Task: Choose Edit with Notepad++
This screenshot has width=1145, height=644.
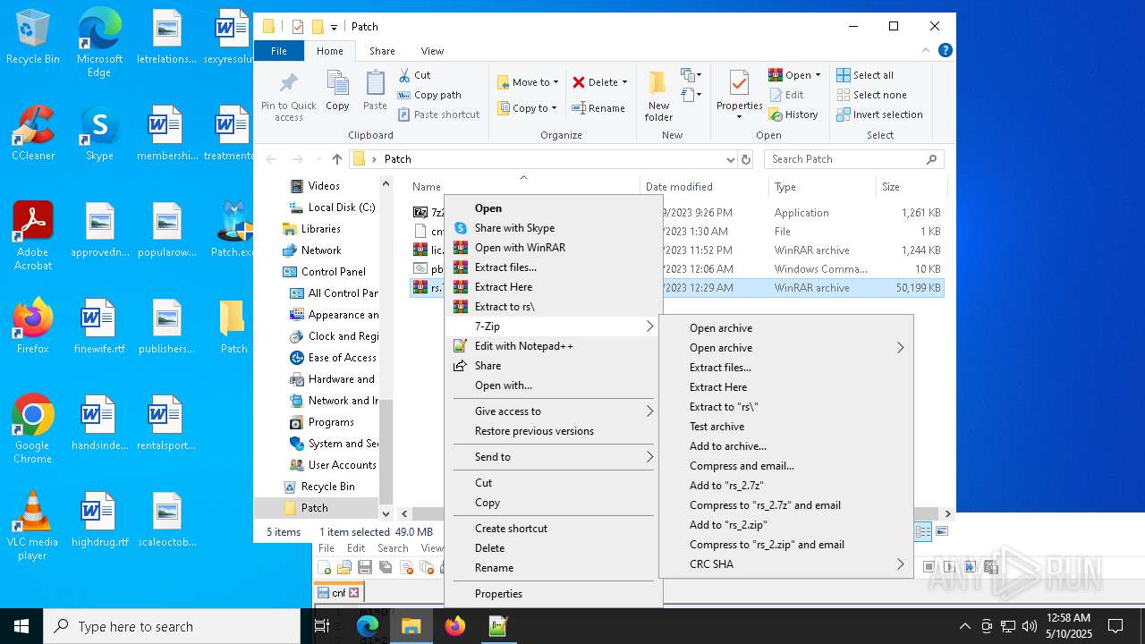Action: click(553, 346)
